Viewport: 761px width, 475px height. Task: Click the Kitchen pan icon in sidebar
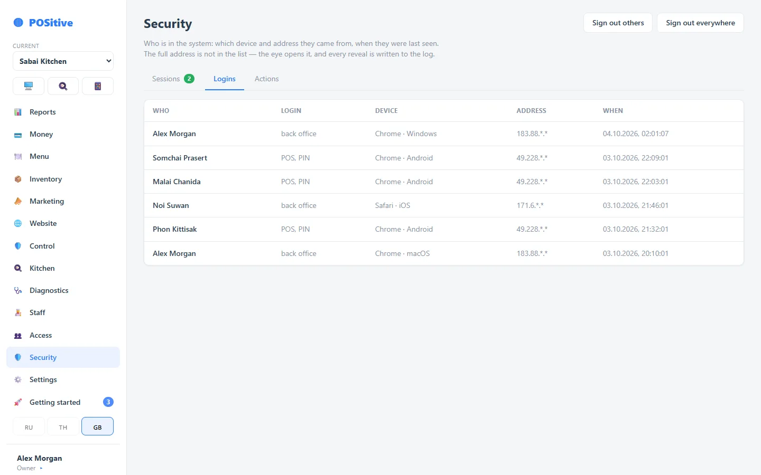click(18, 268)
